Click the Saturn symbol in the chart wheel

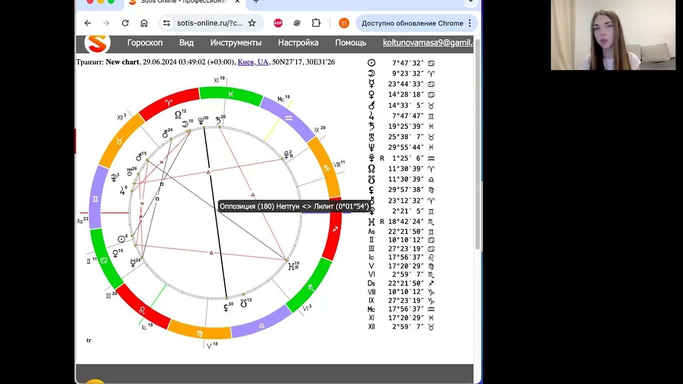click(219, 122)
